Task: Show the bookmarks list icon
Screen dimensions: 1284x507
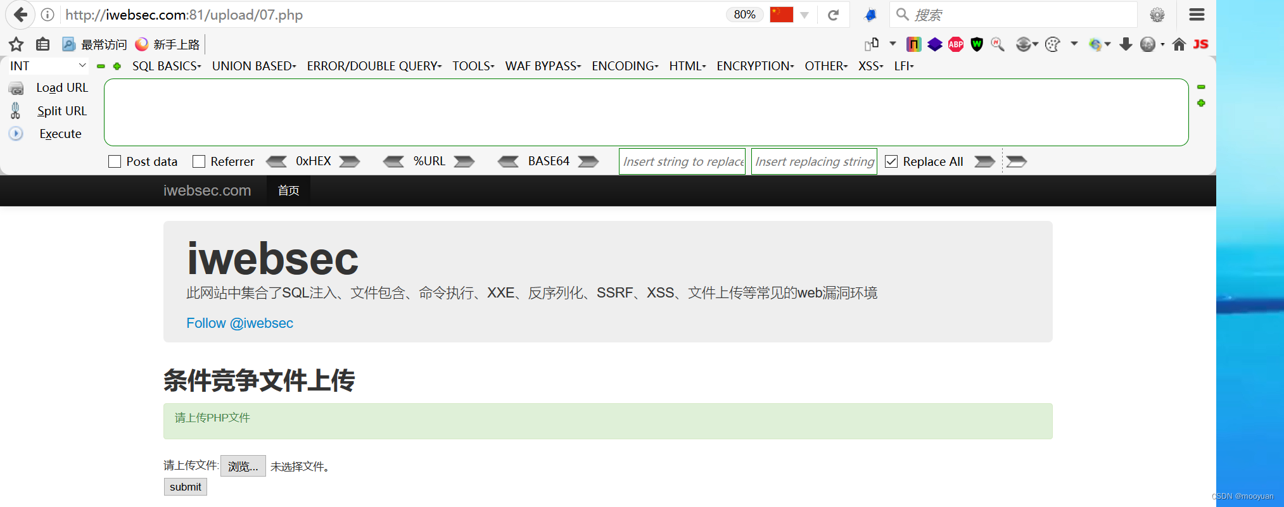Action: (42, 44)
